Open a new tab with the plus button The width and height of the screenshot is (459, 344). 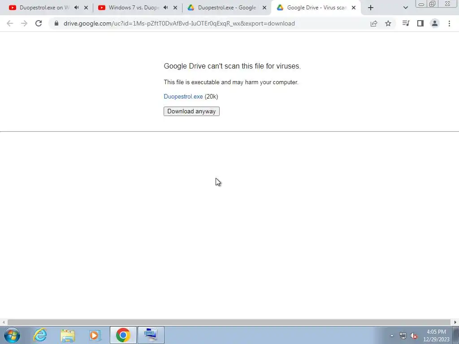[371, 8]
